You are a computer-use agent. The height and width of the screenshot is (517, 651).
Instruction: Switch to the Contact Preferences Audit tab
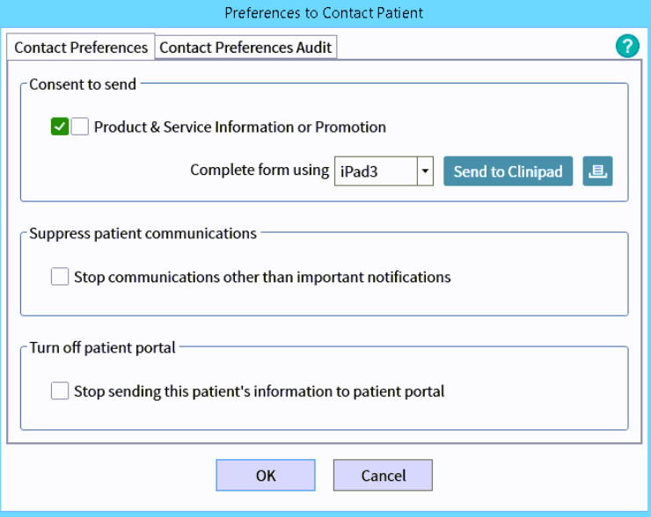pyautogui.click(x=245, y=47)
